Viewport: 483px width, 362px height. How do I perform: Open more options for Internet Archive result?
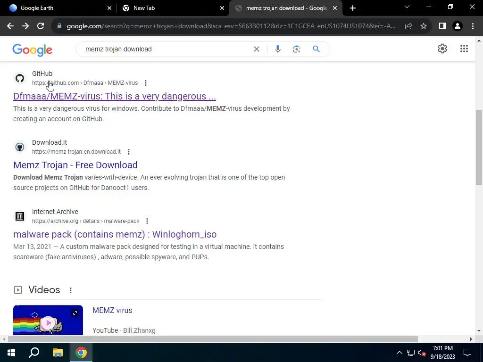(x=147, y=221)
